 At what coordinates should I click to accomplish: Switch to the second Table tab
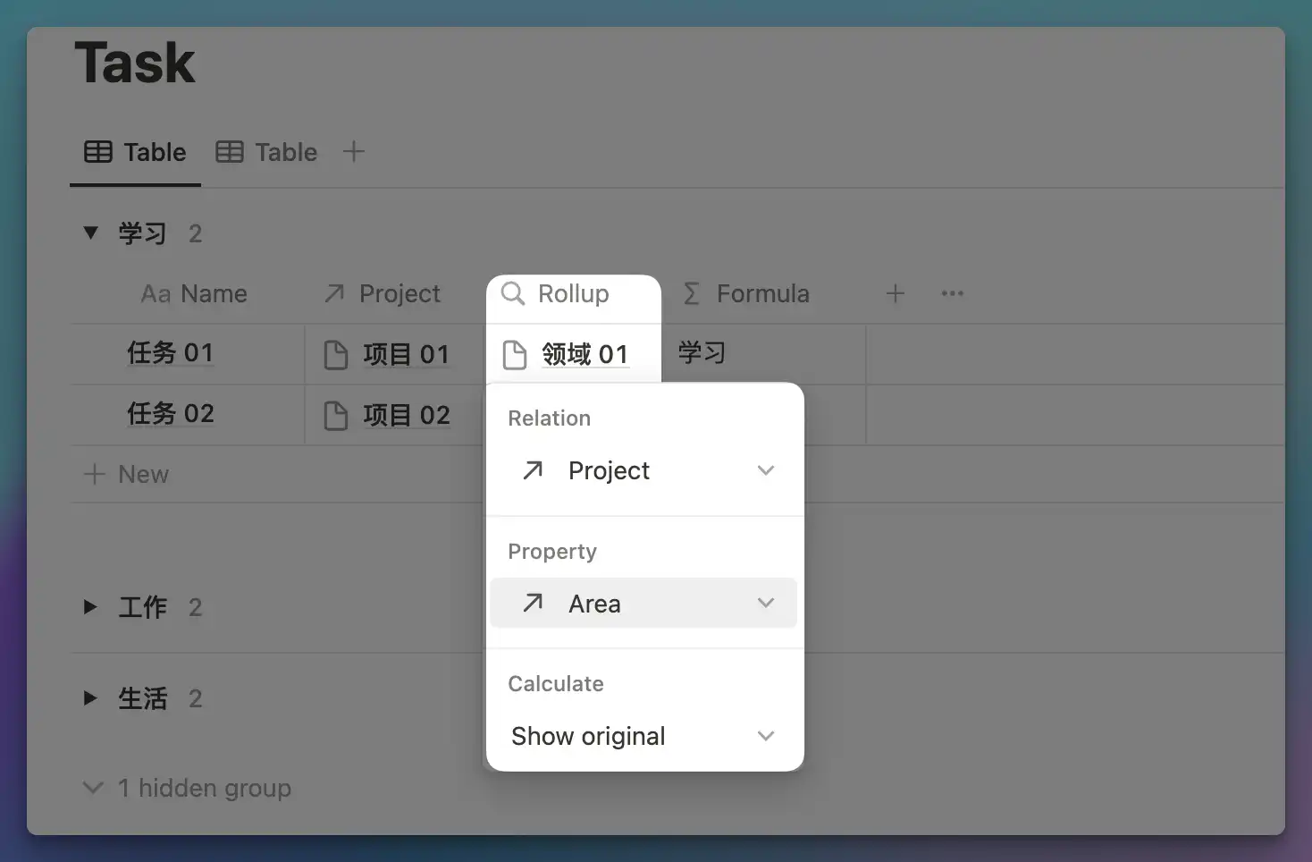pos(267,152)
